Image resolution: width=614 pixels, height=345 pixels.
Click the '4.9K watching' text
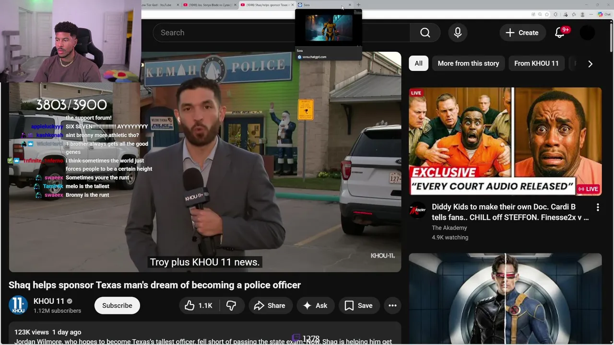(x=450, y=237)
